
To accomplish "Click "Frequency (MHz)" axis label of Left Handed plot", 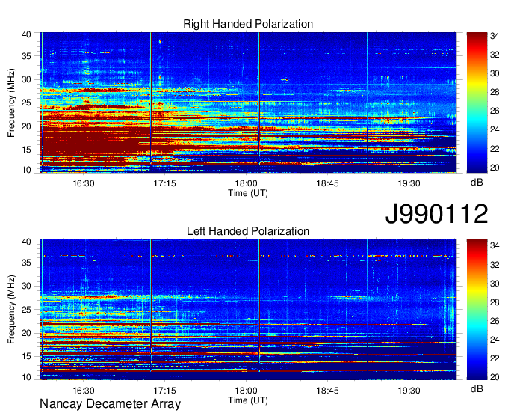I will (x=11, y=310).
